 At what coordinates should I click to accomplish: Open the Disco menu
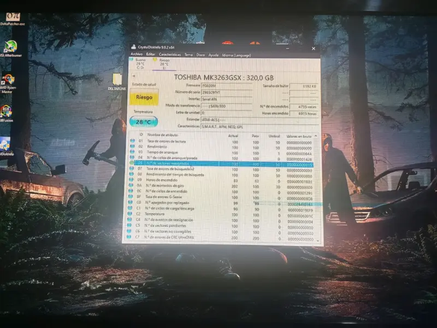pyautogui.click(x=200, y=55)
